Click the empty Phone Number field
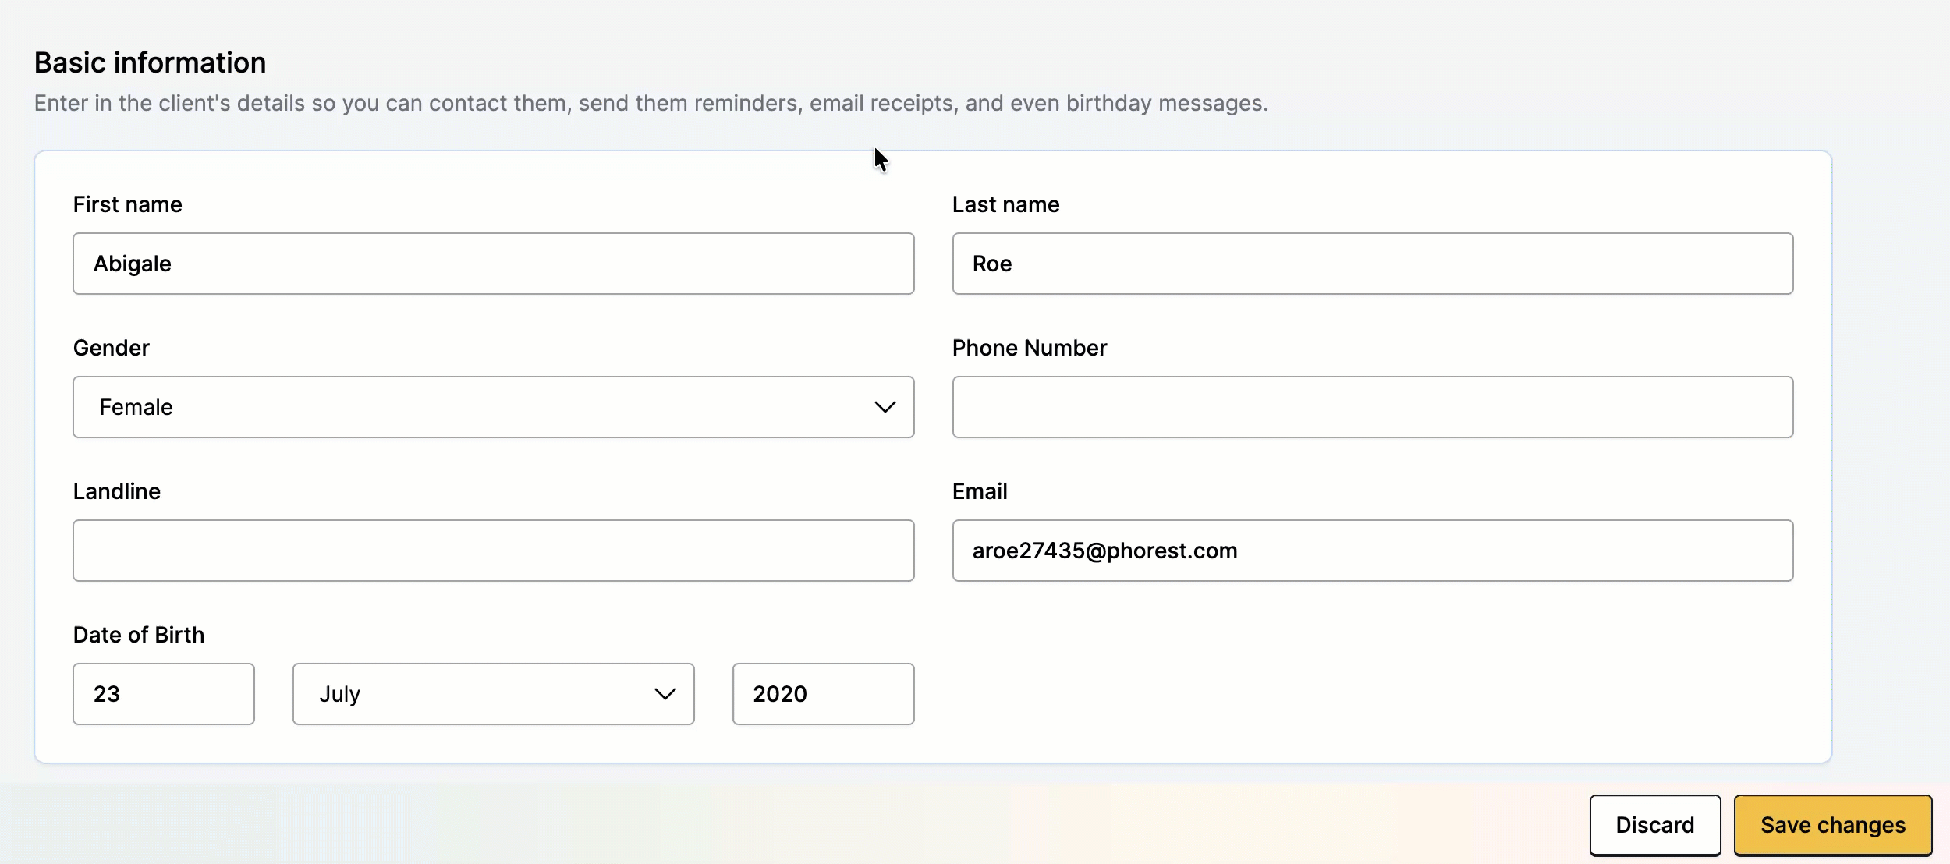 [x=1372, y=407]
